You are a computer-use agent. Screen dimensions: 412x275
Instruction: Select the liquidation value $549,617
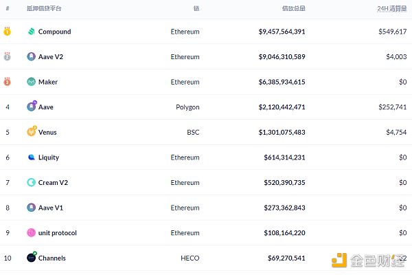(393, 32)
